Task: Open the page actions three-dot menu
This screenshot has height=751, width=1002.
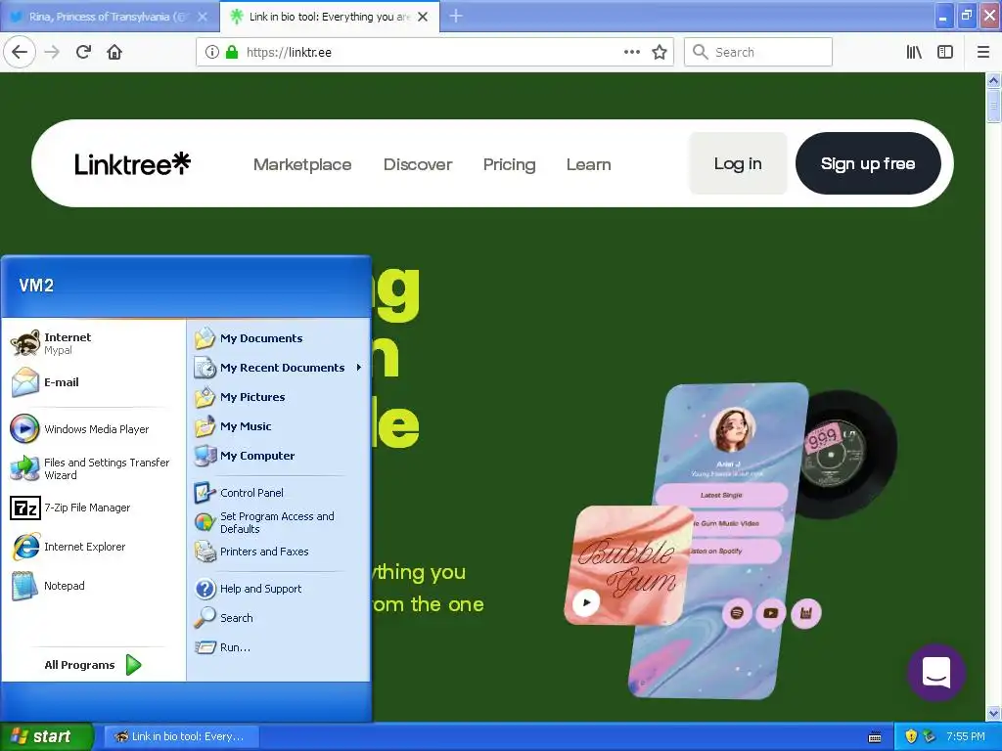Action: click(632, 52)
